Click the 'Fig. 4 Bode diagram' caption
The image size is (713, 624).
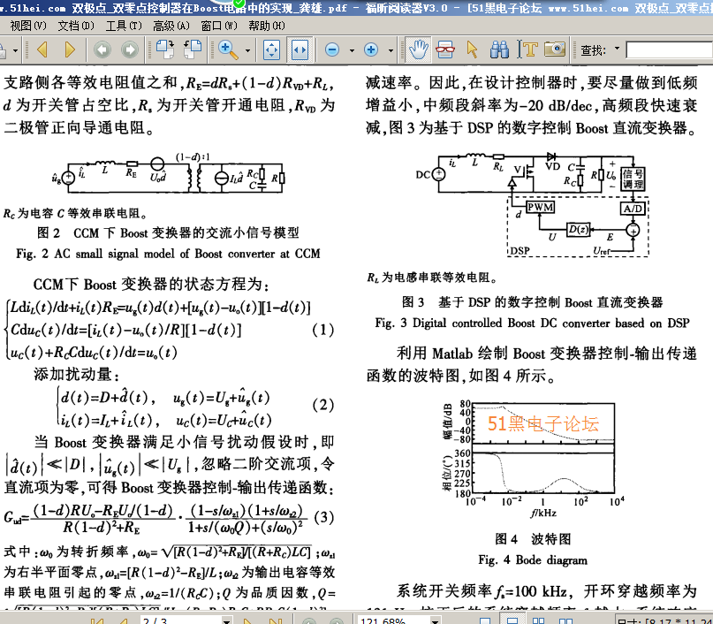click(x=533, y=559)
